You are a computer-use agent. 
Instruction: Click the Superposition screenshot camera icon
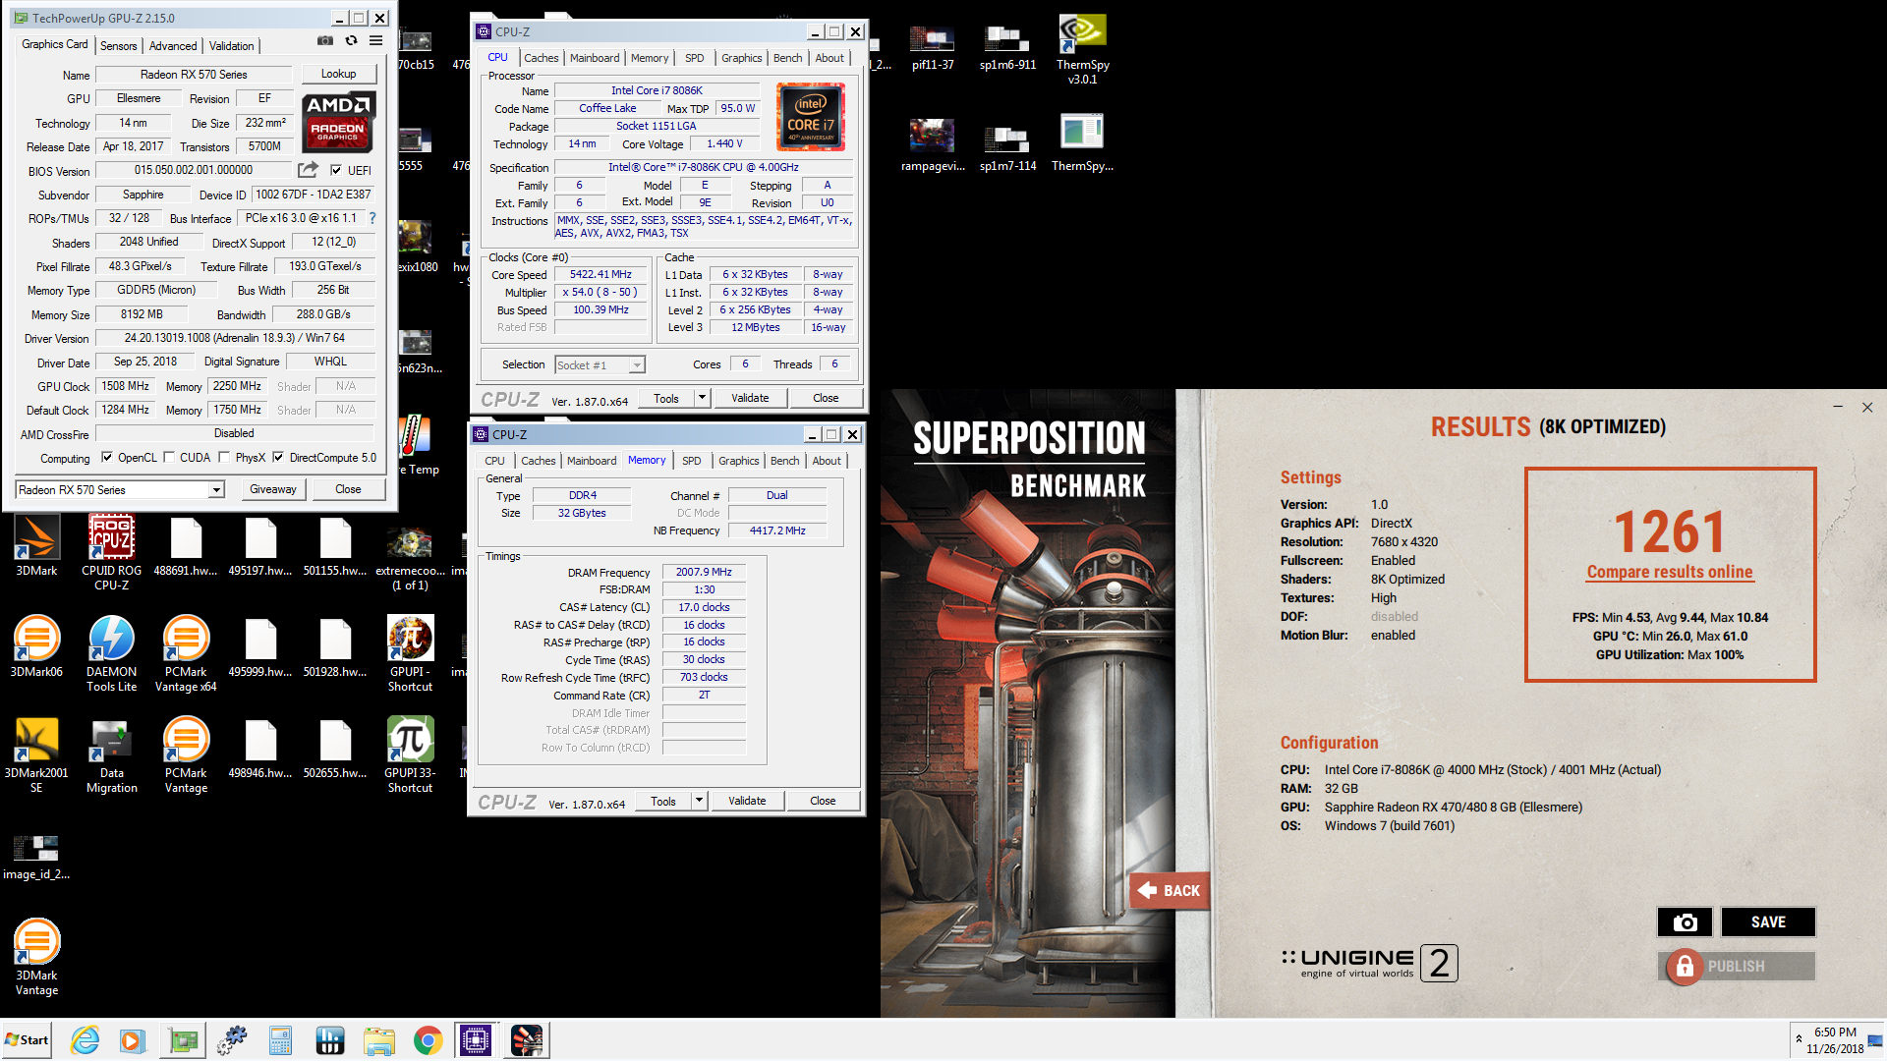click(1685, 921)
